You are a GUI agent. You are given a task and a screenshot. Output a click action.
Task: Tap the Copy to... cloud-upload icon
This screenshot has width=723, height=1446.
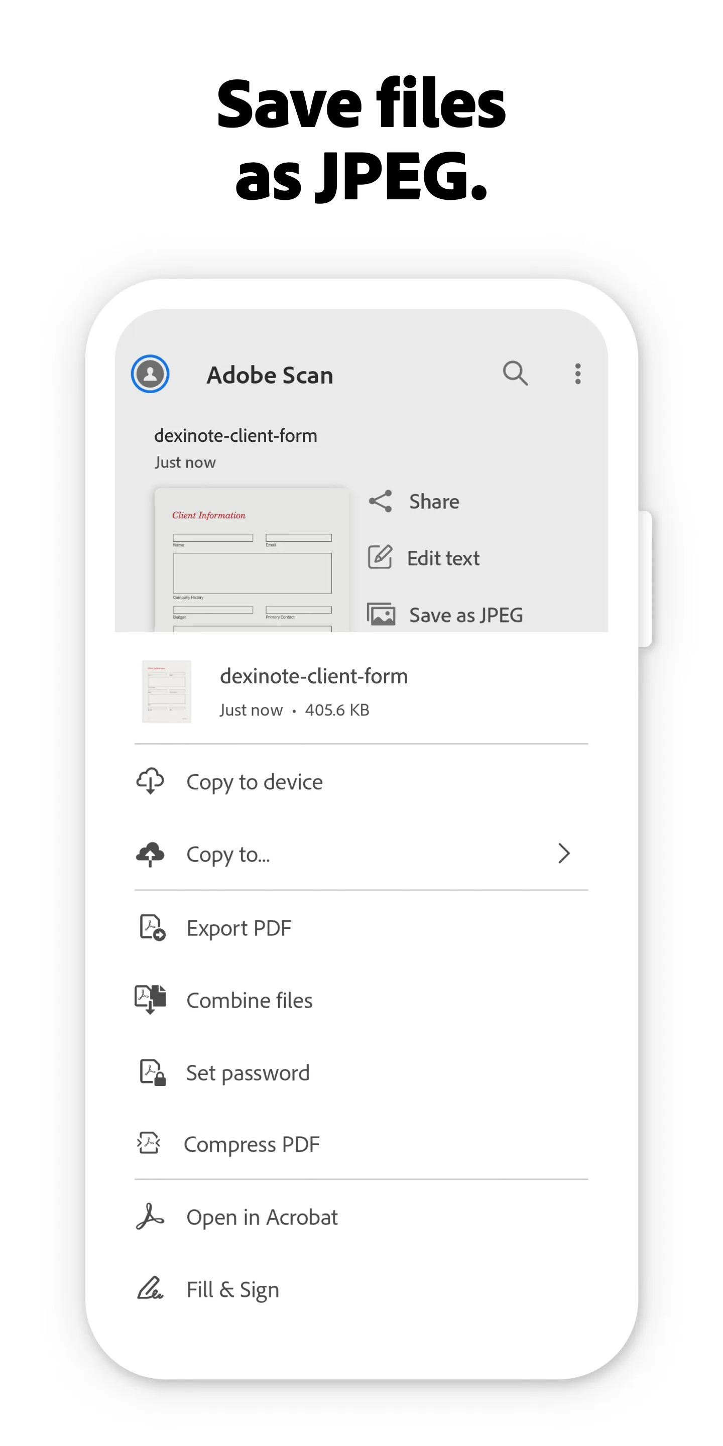point(150,855)
